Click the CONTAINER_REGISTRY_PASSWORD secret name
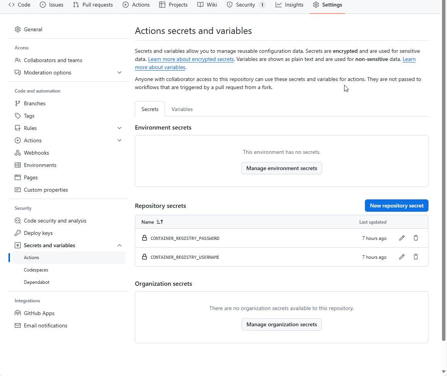The height and width of the screenshot is (376, 447). point(185,238)
